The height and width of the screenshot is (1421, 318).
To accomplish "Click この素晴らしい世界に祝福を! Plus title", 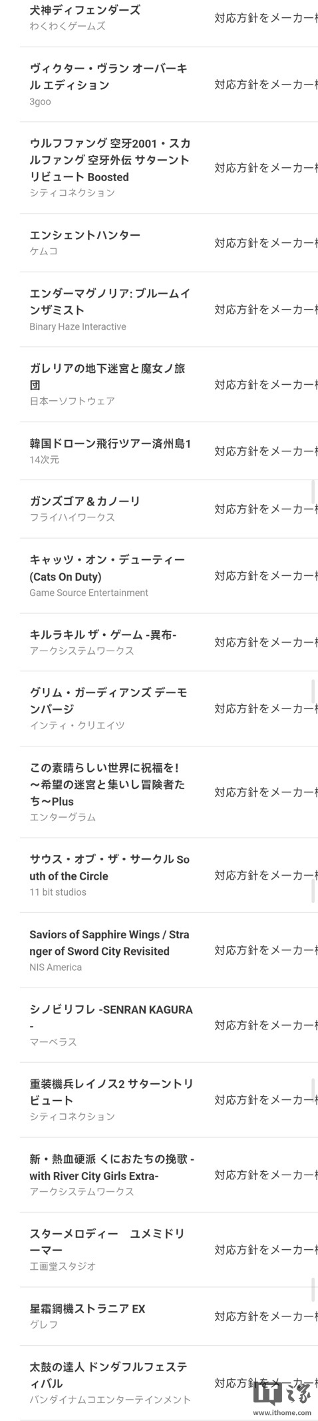I will coord(108,784).
